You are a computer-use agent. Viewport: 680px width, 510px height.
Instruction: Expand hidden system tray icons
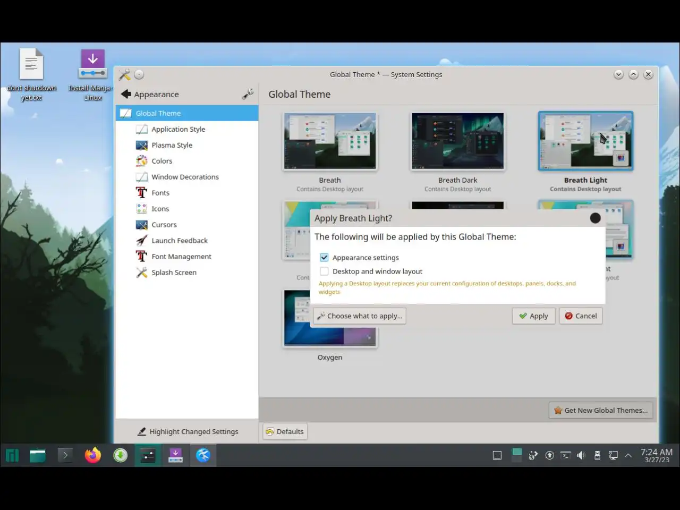click(628, 455)
